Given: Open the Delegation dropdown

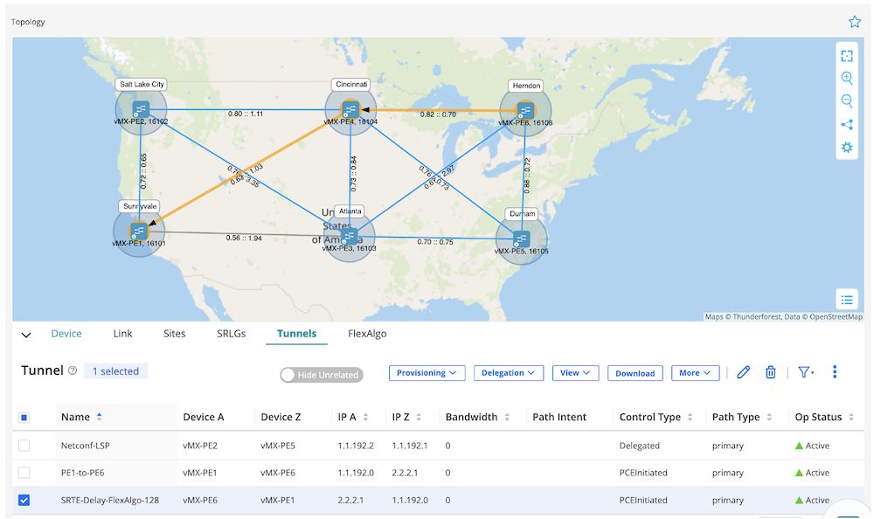Looking at the screenshot, I should click(x=509, y=373).
